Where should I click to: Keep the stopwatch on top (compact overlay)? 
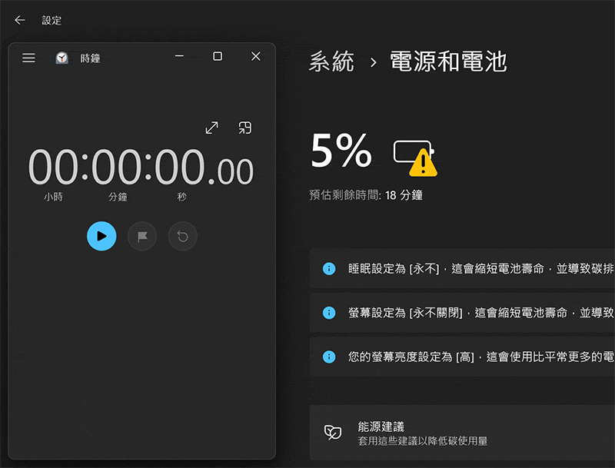(x=245, y=128)
